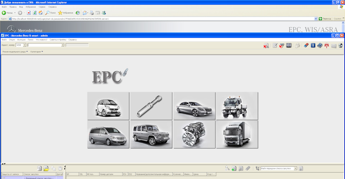Click the 'Избранное' star button in IE toolbar
This screenshot has width=345, height=179.
click(x=65, y=13)
